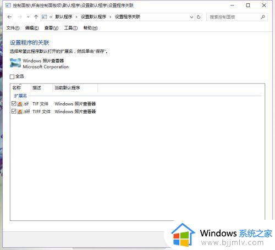The image size is (275, 250).
Task: Expand chevron after 默认程序 breadcrumb
Action: click(x=76, y=17)
